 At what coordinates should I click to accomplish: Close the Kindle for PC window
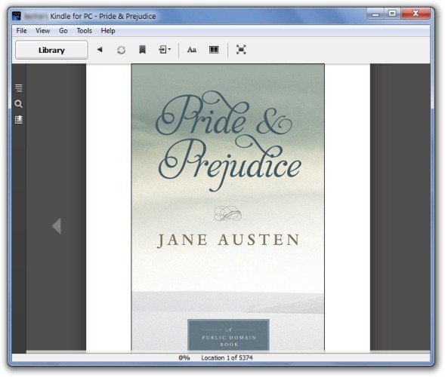click(x=416, y=14)
